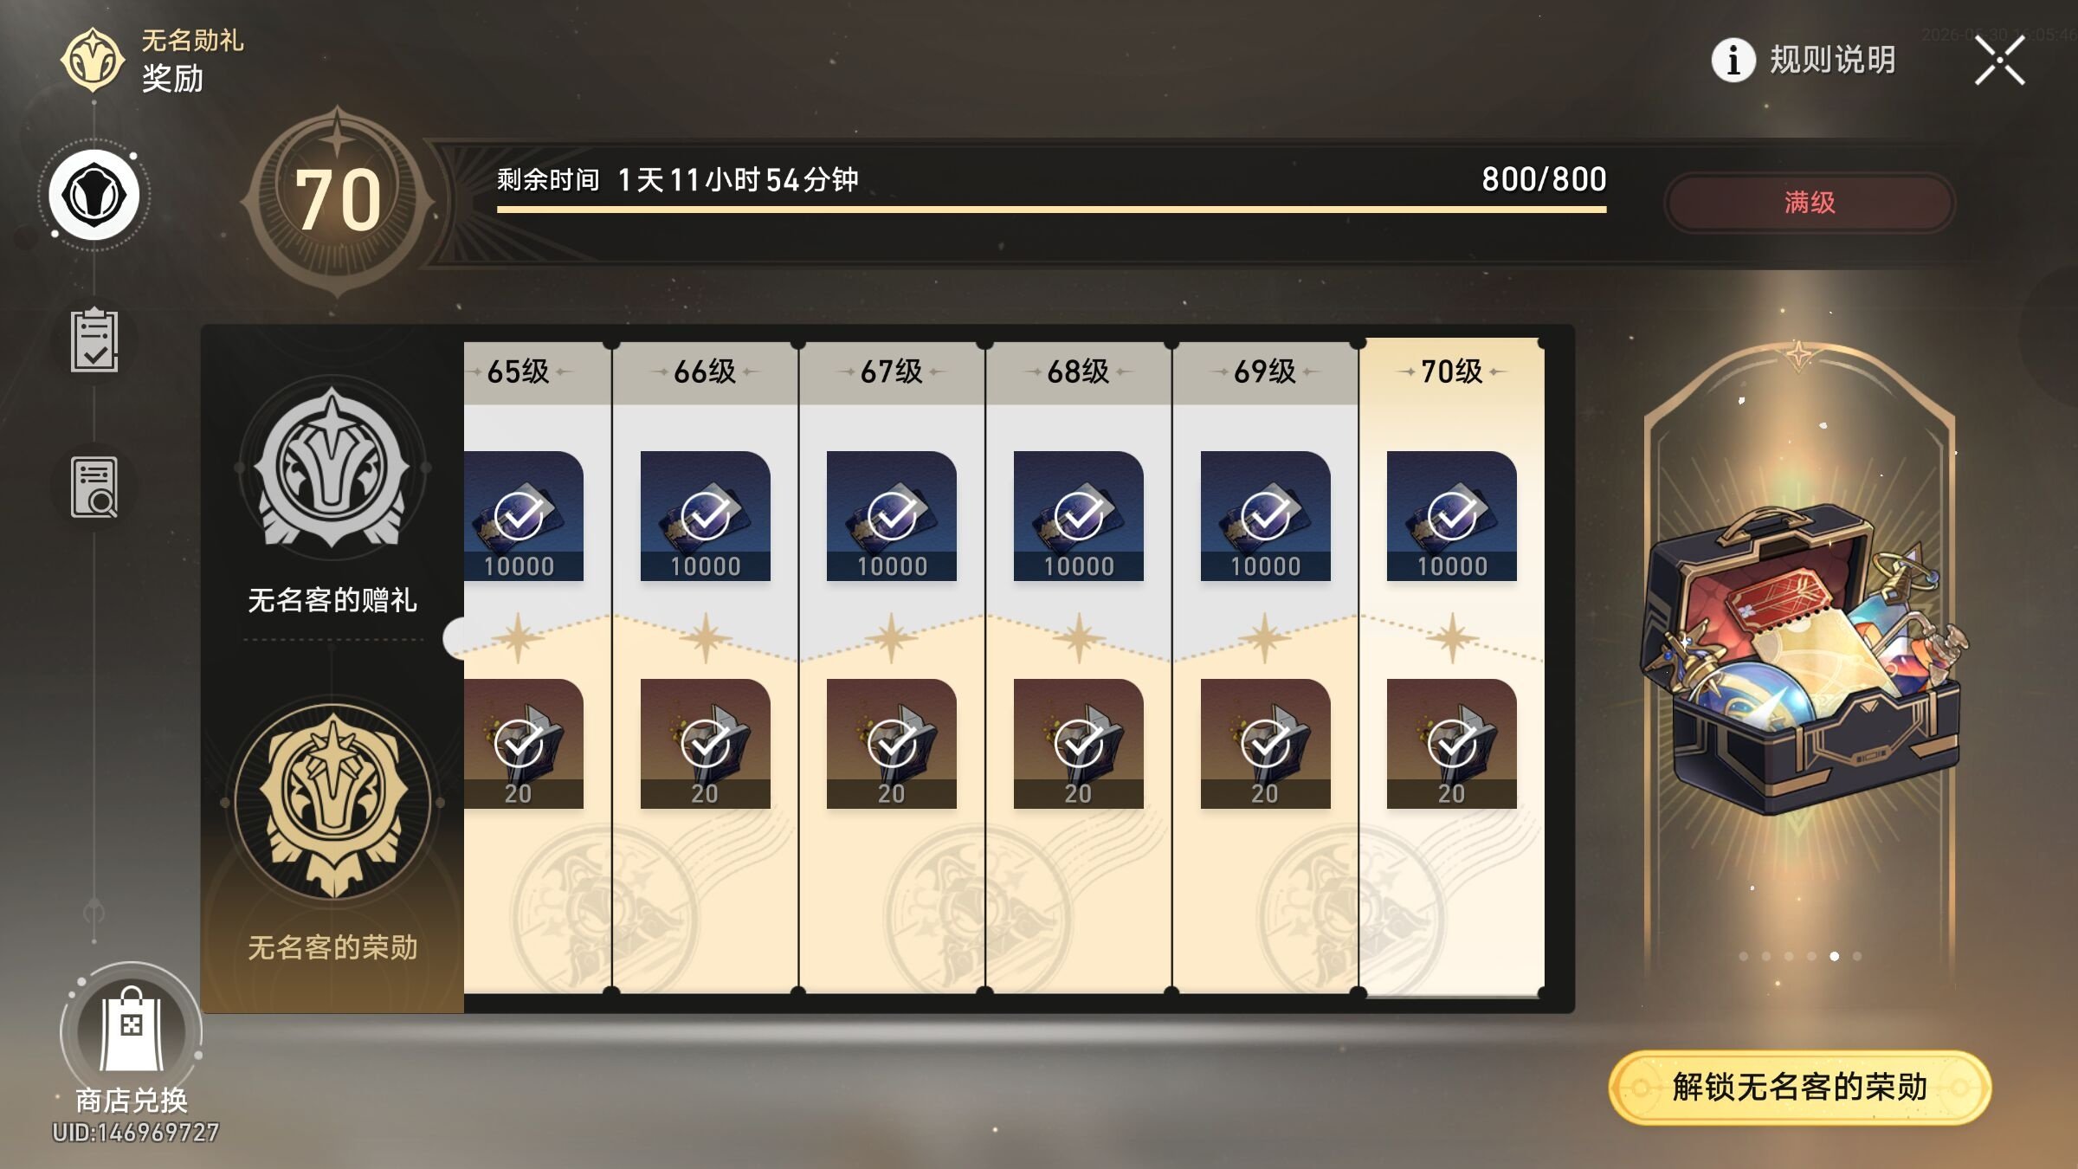Open the missions clipboard sidebar icon
Viewport: 2078px width, 1169px height.
pos(94,339)
